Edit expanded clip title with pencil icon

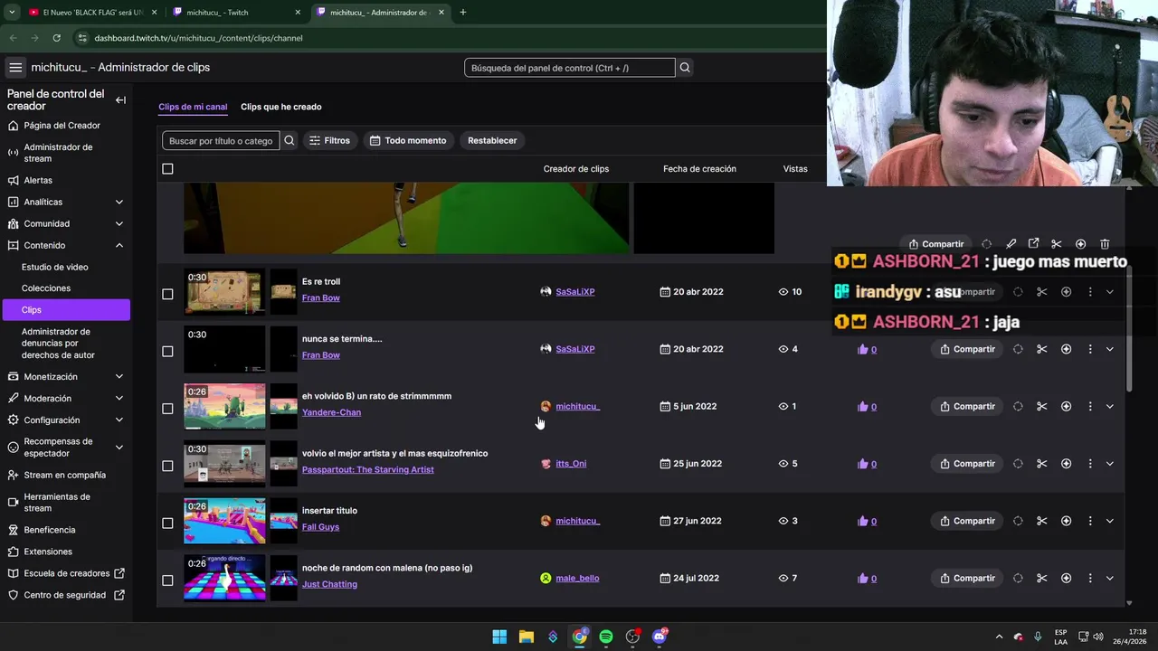coord(1011,244)
